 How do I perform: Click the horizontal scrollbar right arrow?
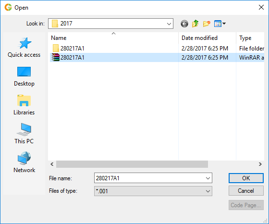pyautogui.click(x=260, y=164)
